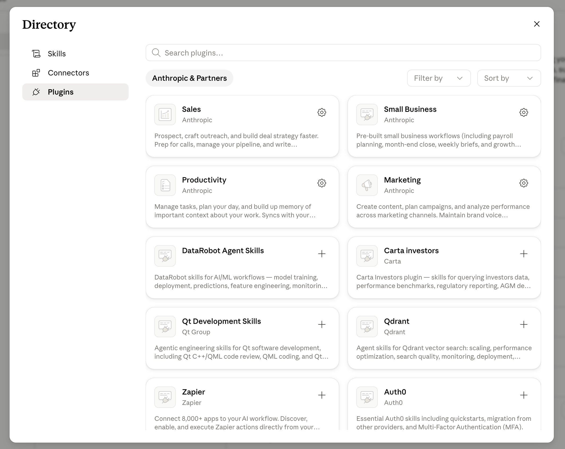This screenshot has height=449, width=565.
Task: Click the Plugins plug icon in sidebar
Action: point(36,92)
